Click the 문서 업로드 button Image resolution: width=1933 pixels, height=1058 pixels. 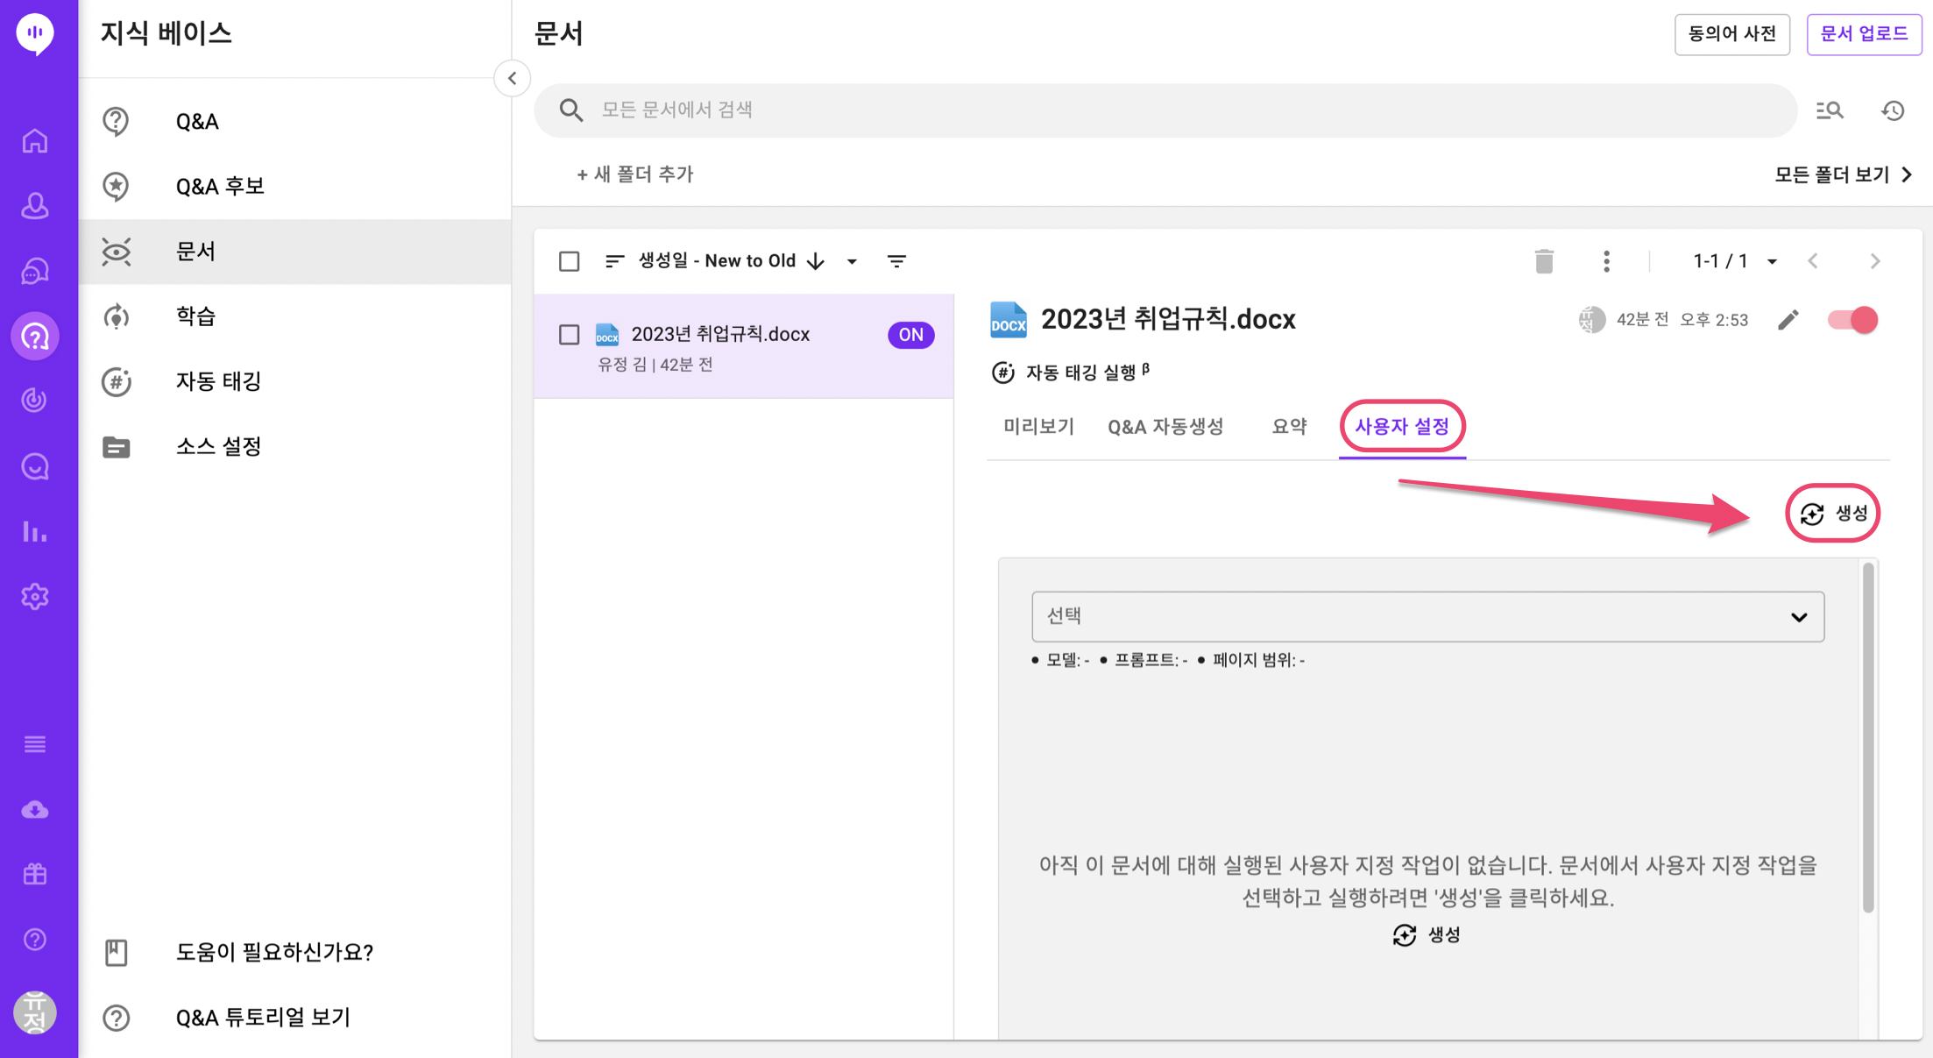pyautogui.click(x=1863, y=34)
